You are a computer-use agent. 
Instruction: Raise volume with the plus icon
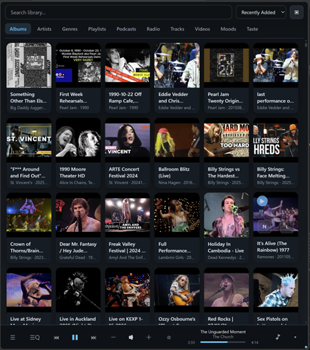pos(149,338)
